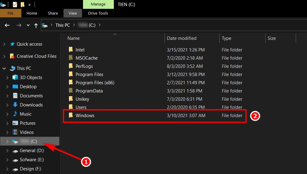Select the (C:) drive in navigation pane
Image resolution: width=307 pixels, height=174 pixels.
click(30, 141)
